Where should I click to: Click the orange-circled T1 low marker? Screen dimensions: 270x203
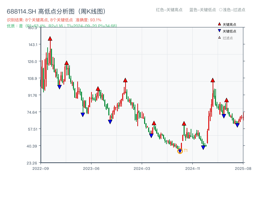click(x=180, y=151)
